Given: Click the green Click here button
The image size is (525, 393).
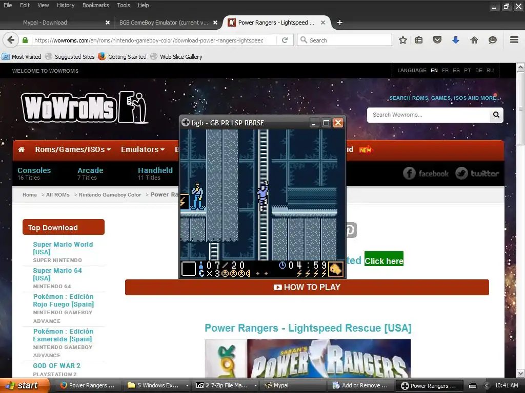Looking at the screenshot, I should [x=383, y=259].
